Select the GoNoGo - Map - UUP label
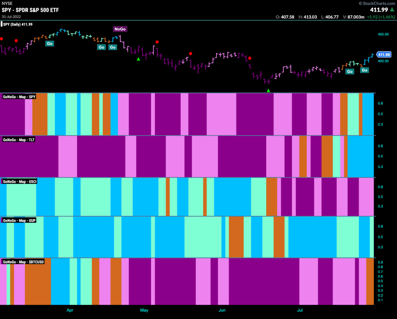The width and height of the screenshot is (397, 319). [x=19, y=220]
